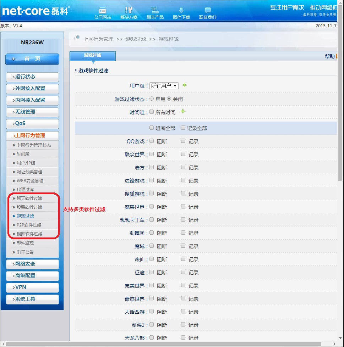Check 记录 for 剑侠2
This screenshot has height=347, width=344.
[x=183, y=324]
